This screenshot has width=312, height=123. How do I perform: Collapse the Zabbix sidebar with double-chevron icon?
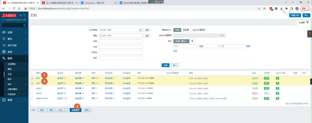tap(21, 15)
